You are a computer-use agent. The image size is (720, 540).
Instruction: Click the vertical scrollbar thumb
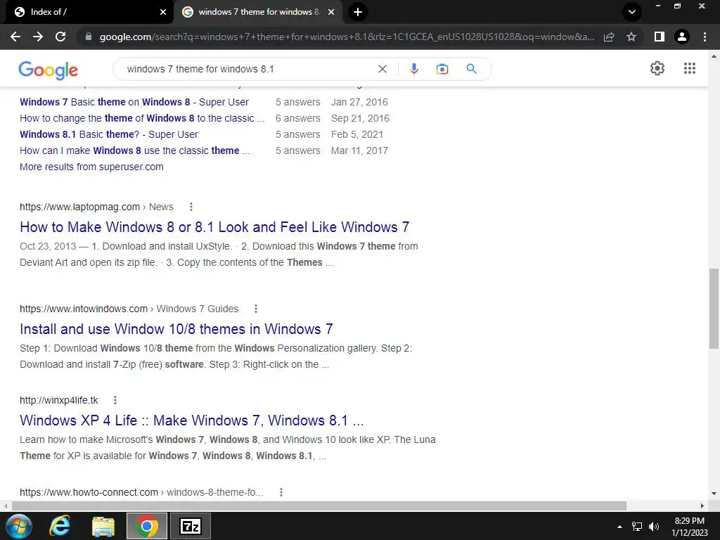(x=714, y=309)
